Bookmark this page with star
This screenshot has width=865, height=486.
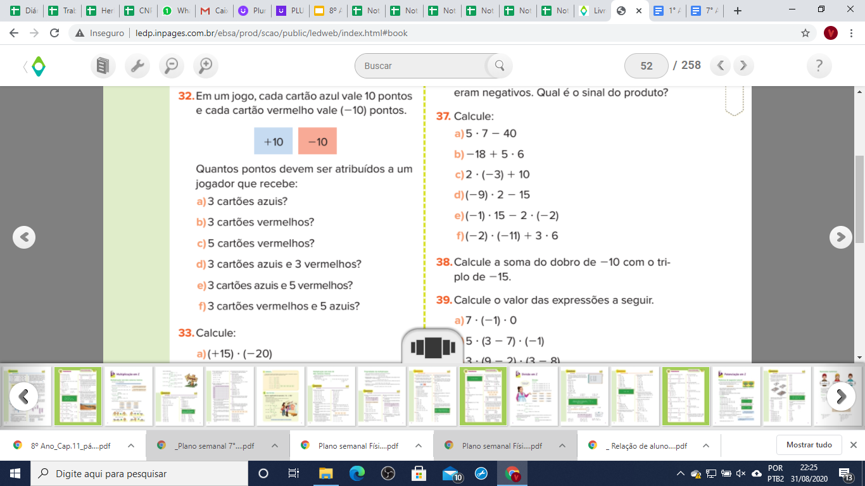pos(805,33)
